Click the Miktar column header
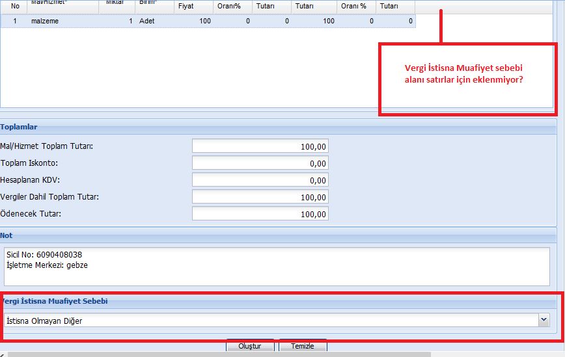Viewport: 565px width, 357px height. click(x=116, y=4)
